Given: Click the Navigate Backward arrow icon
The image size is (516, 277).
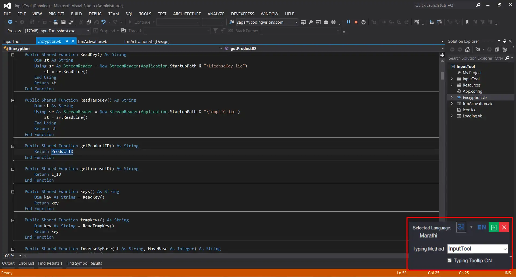Looking at the screenshot, I should pos(10,22).
